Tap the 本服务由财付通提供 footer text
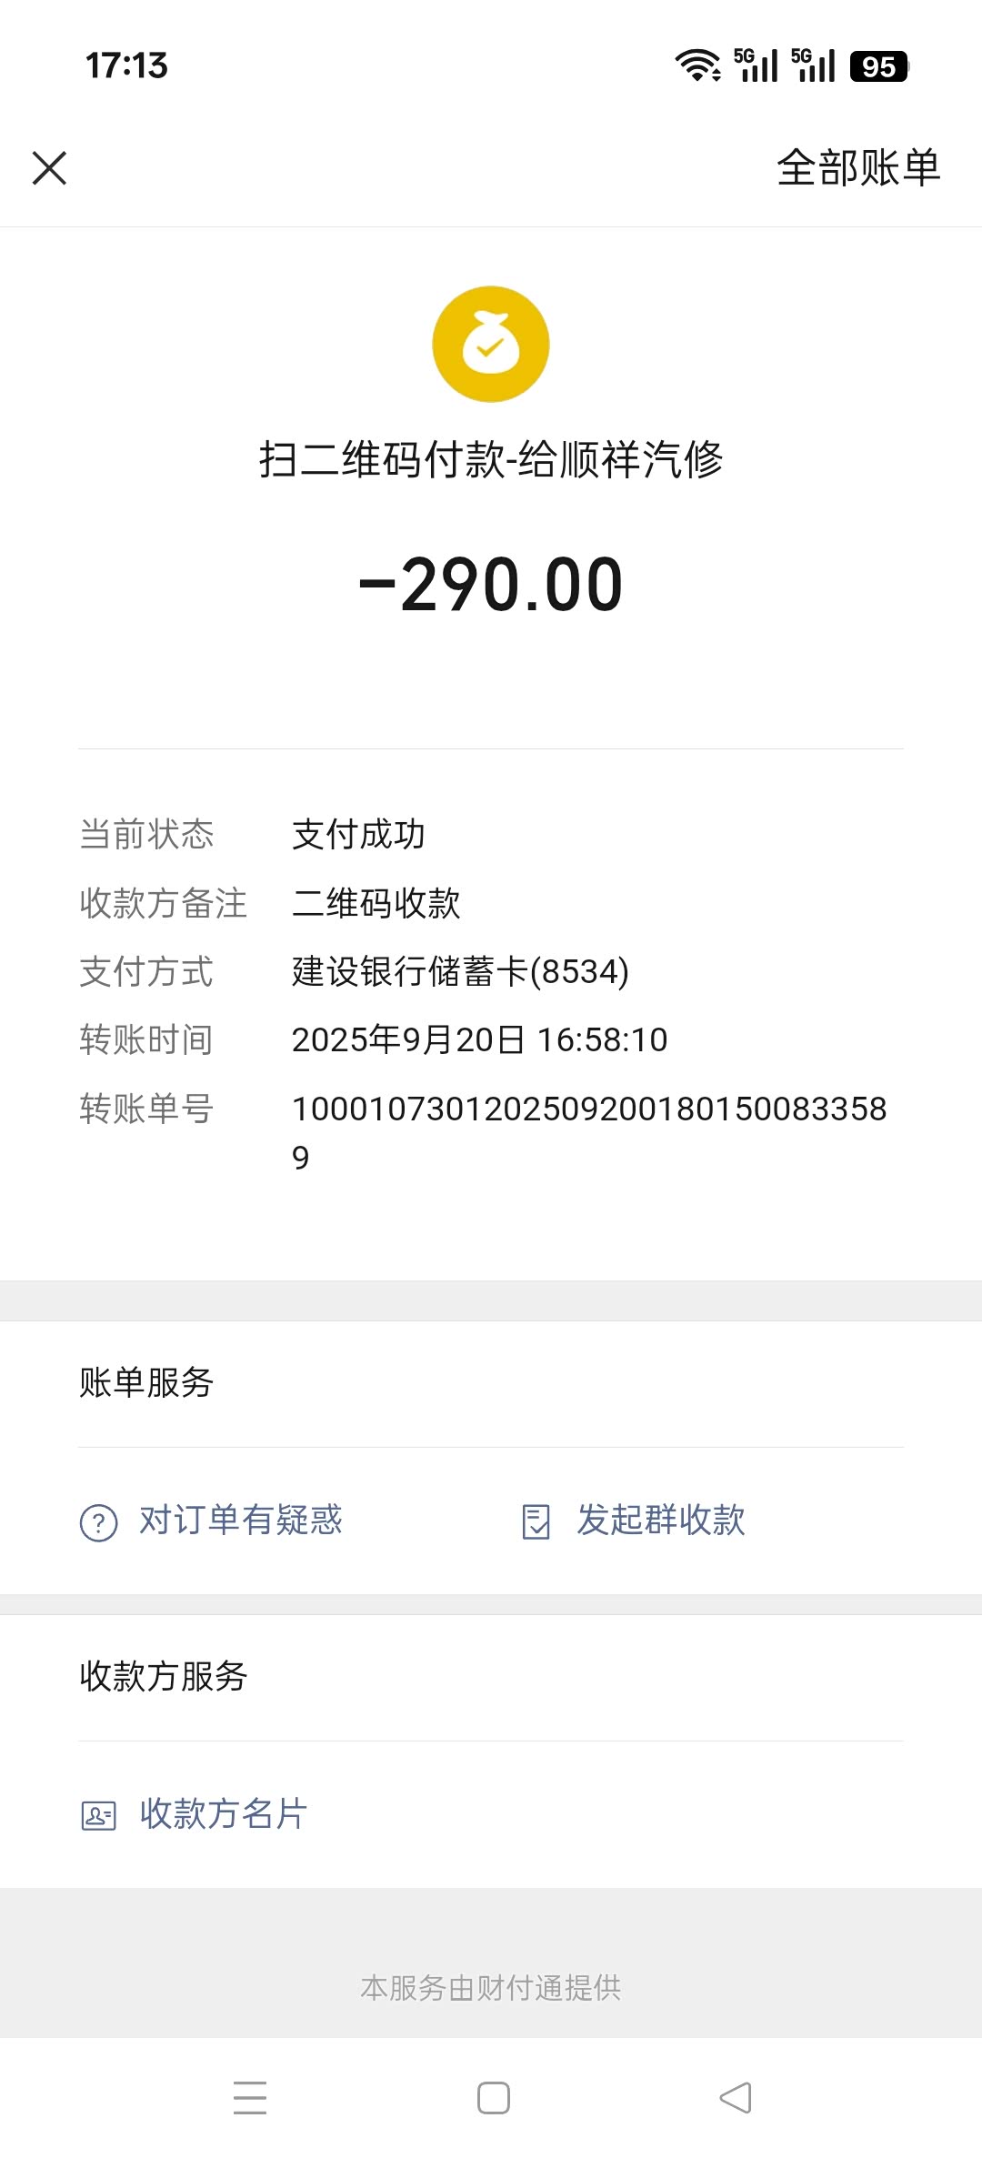This screenshot has width=982, height=2158. pyautogui.click(x=491, y=1988)
